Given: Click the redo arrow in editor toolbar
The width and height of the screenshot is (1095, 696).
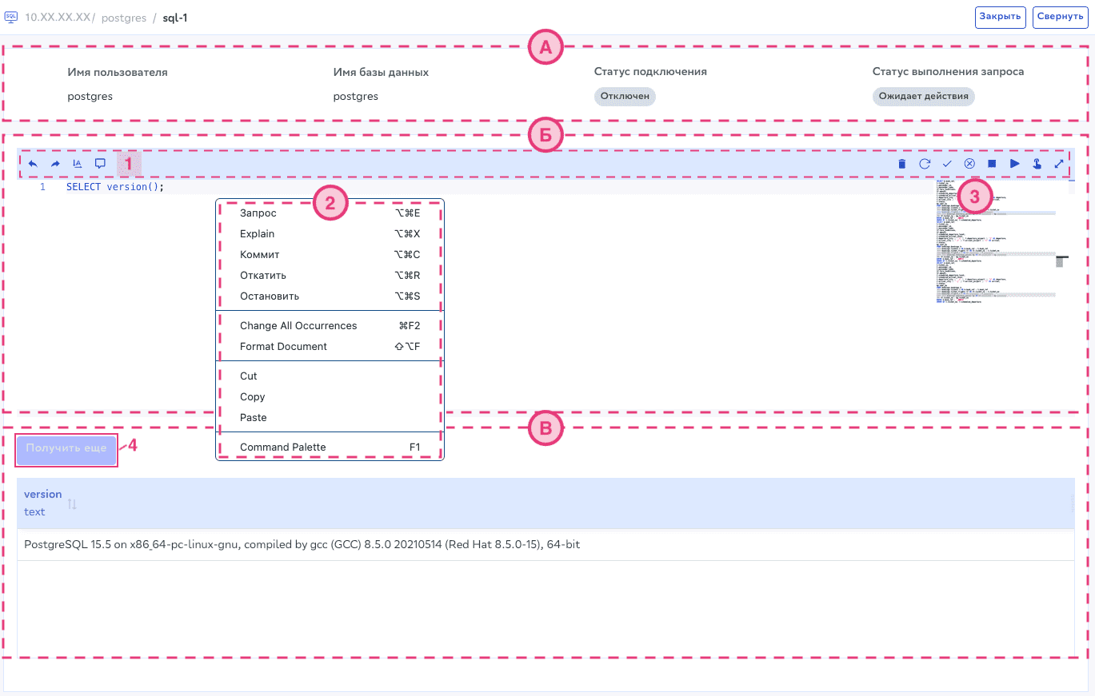Looking at the screenshot, I should point(55,164).
